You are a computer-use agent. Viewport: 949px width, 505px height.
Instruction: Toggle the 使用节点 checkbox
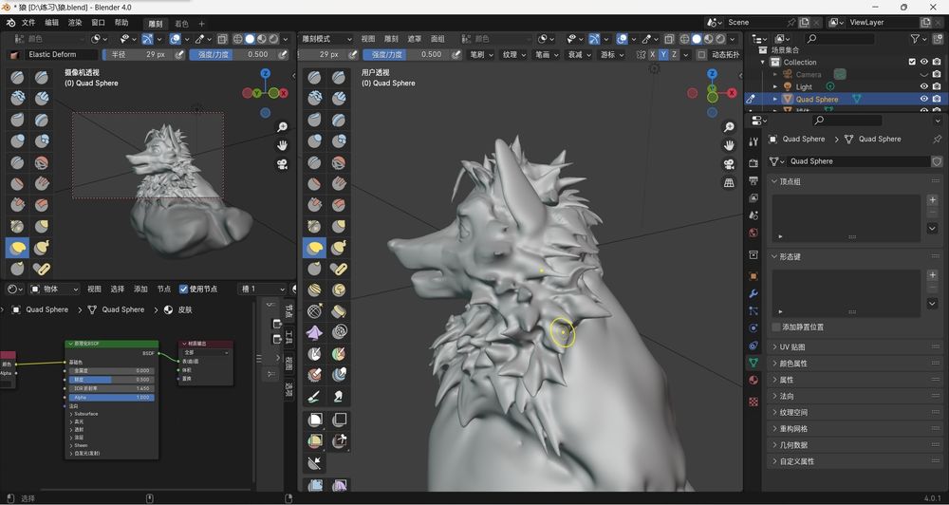tap(184, 289)
